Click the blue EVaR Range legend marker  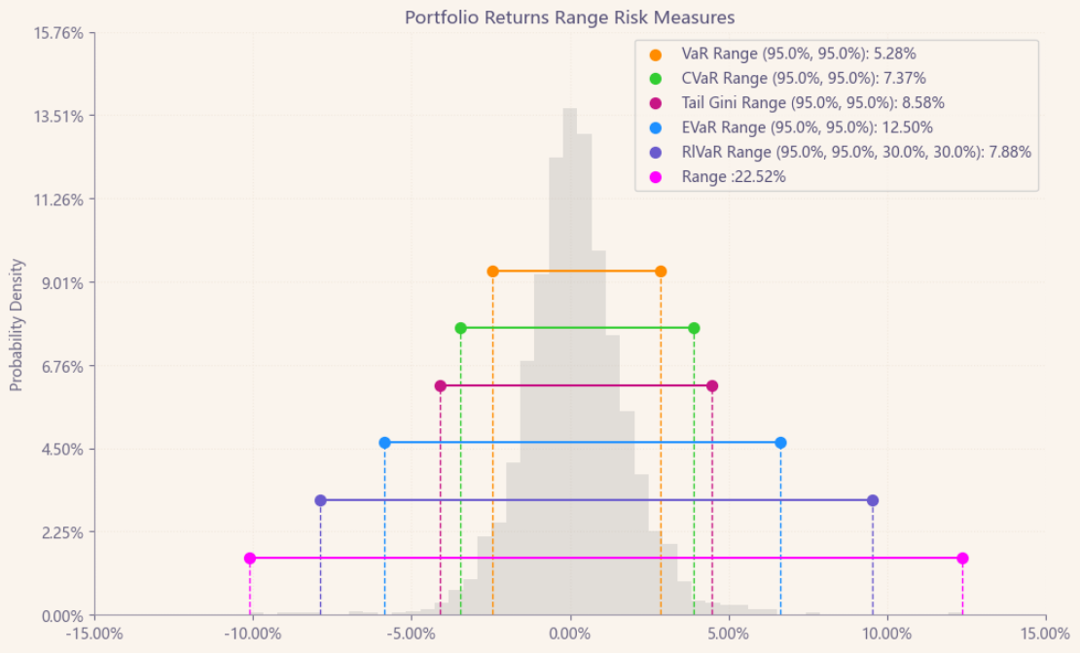(655, 127)
